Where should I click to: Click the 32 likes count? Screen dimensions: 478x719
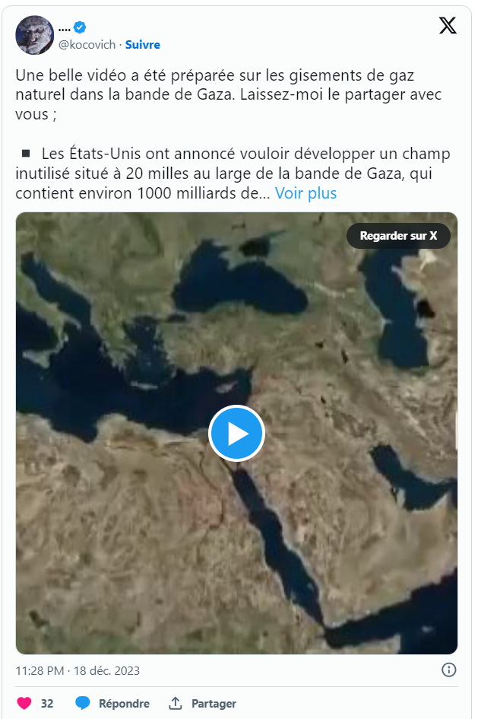[x=47, y=704]
